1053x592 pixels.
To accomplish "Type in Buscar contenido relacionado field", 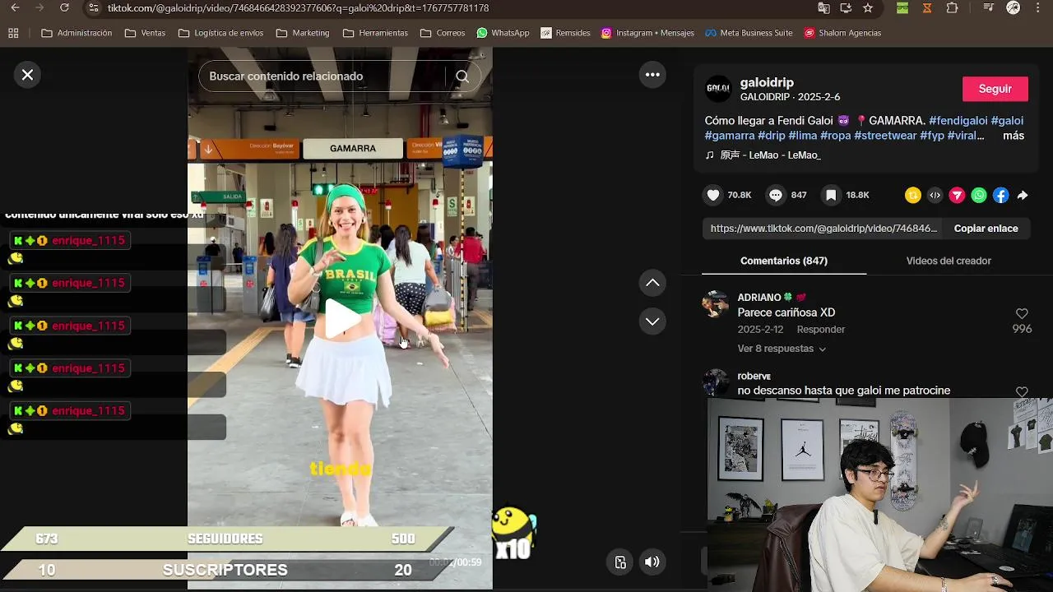I will [321, 76].
